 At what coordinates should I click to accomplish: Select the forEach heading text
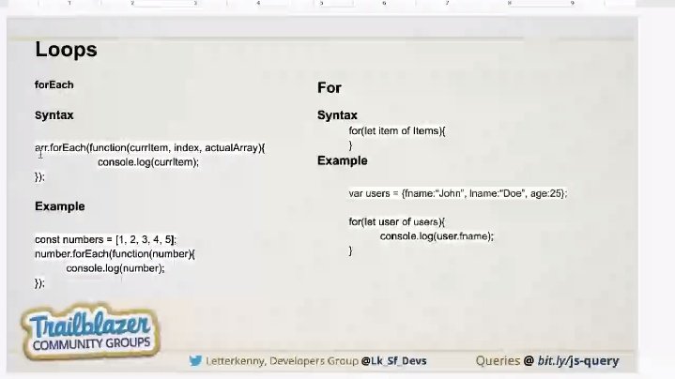tap(54, 84)
